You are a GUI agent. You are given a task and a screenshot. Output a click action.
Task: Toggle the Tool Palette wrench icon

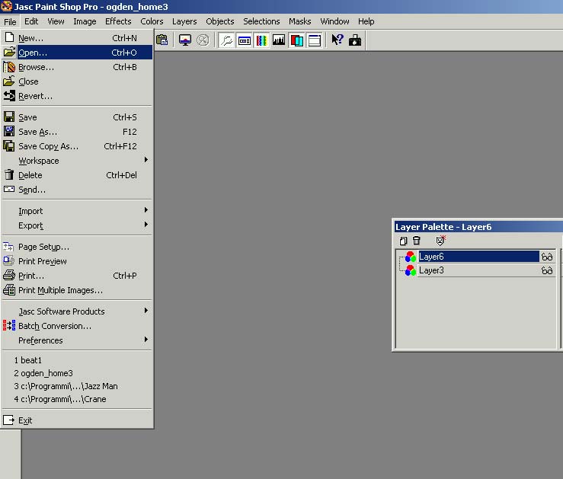(226, 40)
